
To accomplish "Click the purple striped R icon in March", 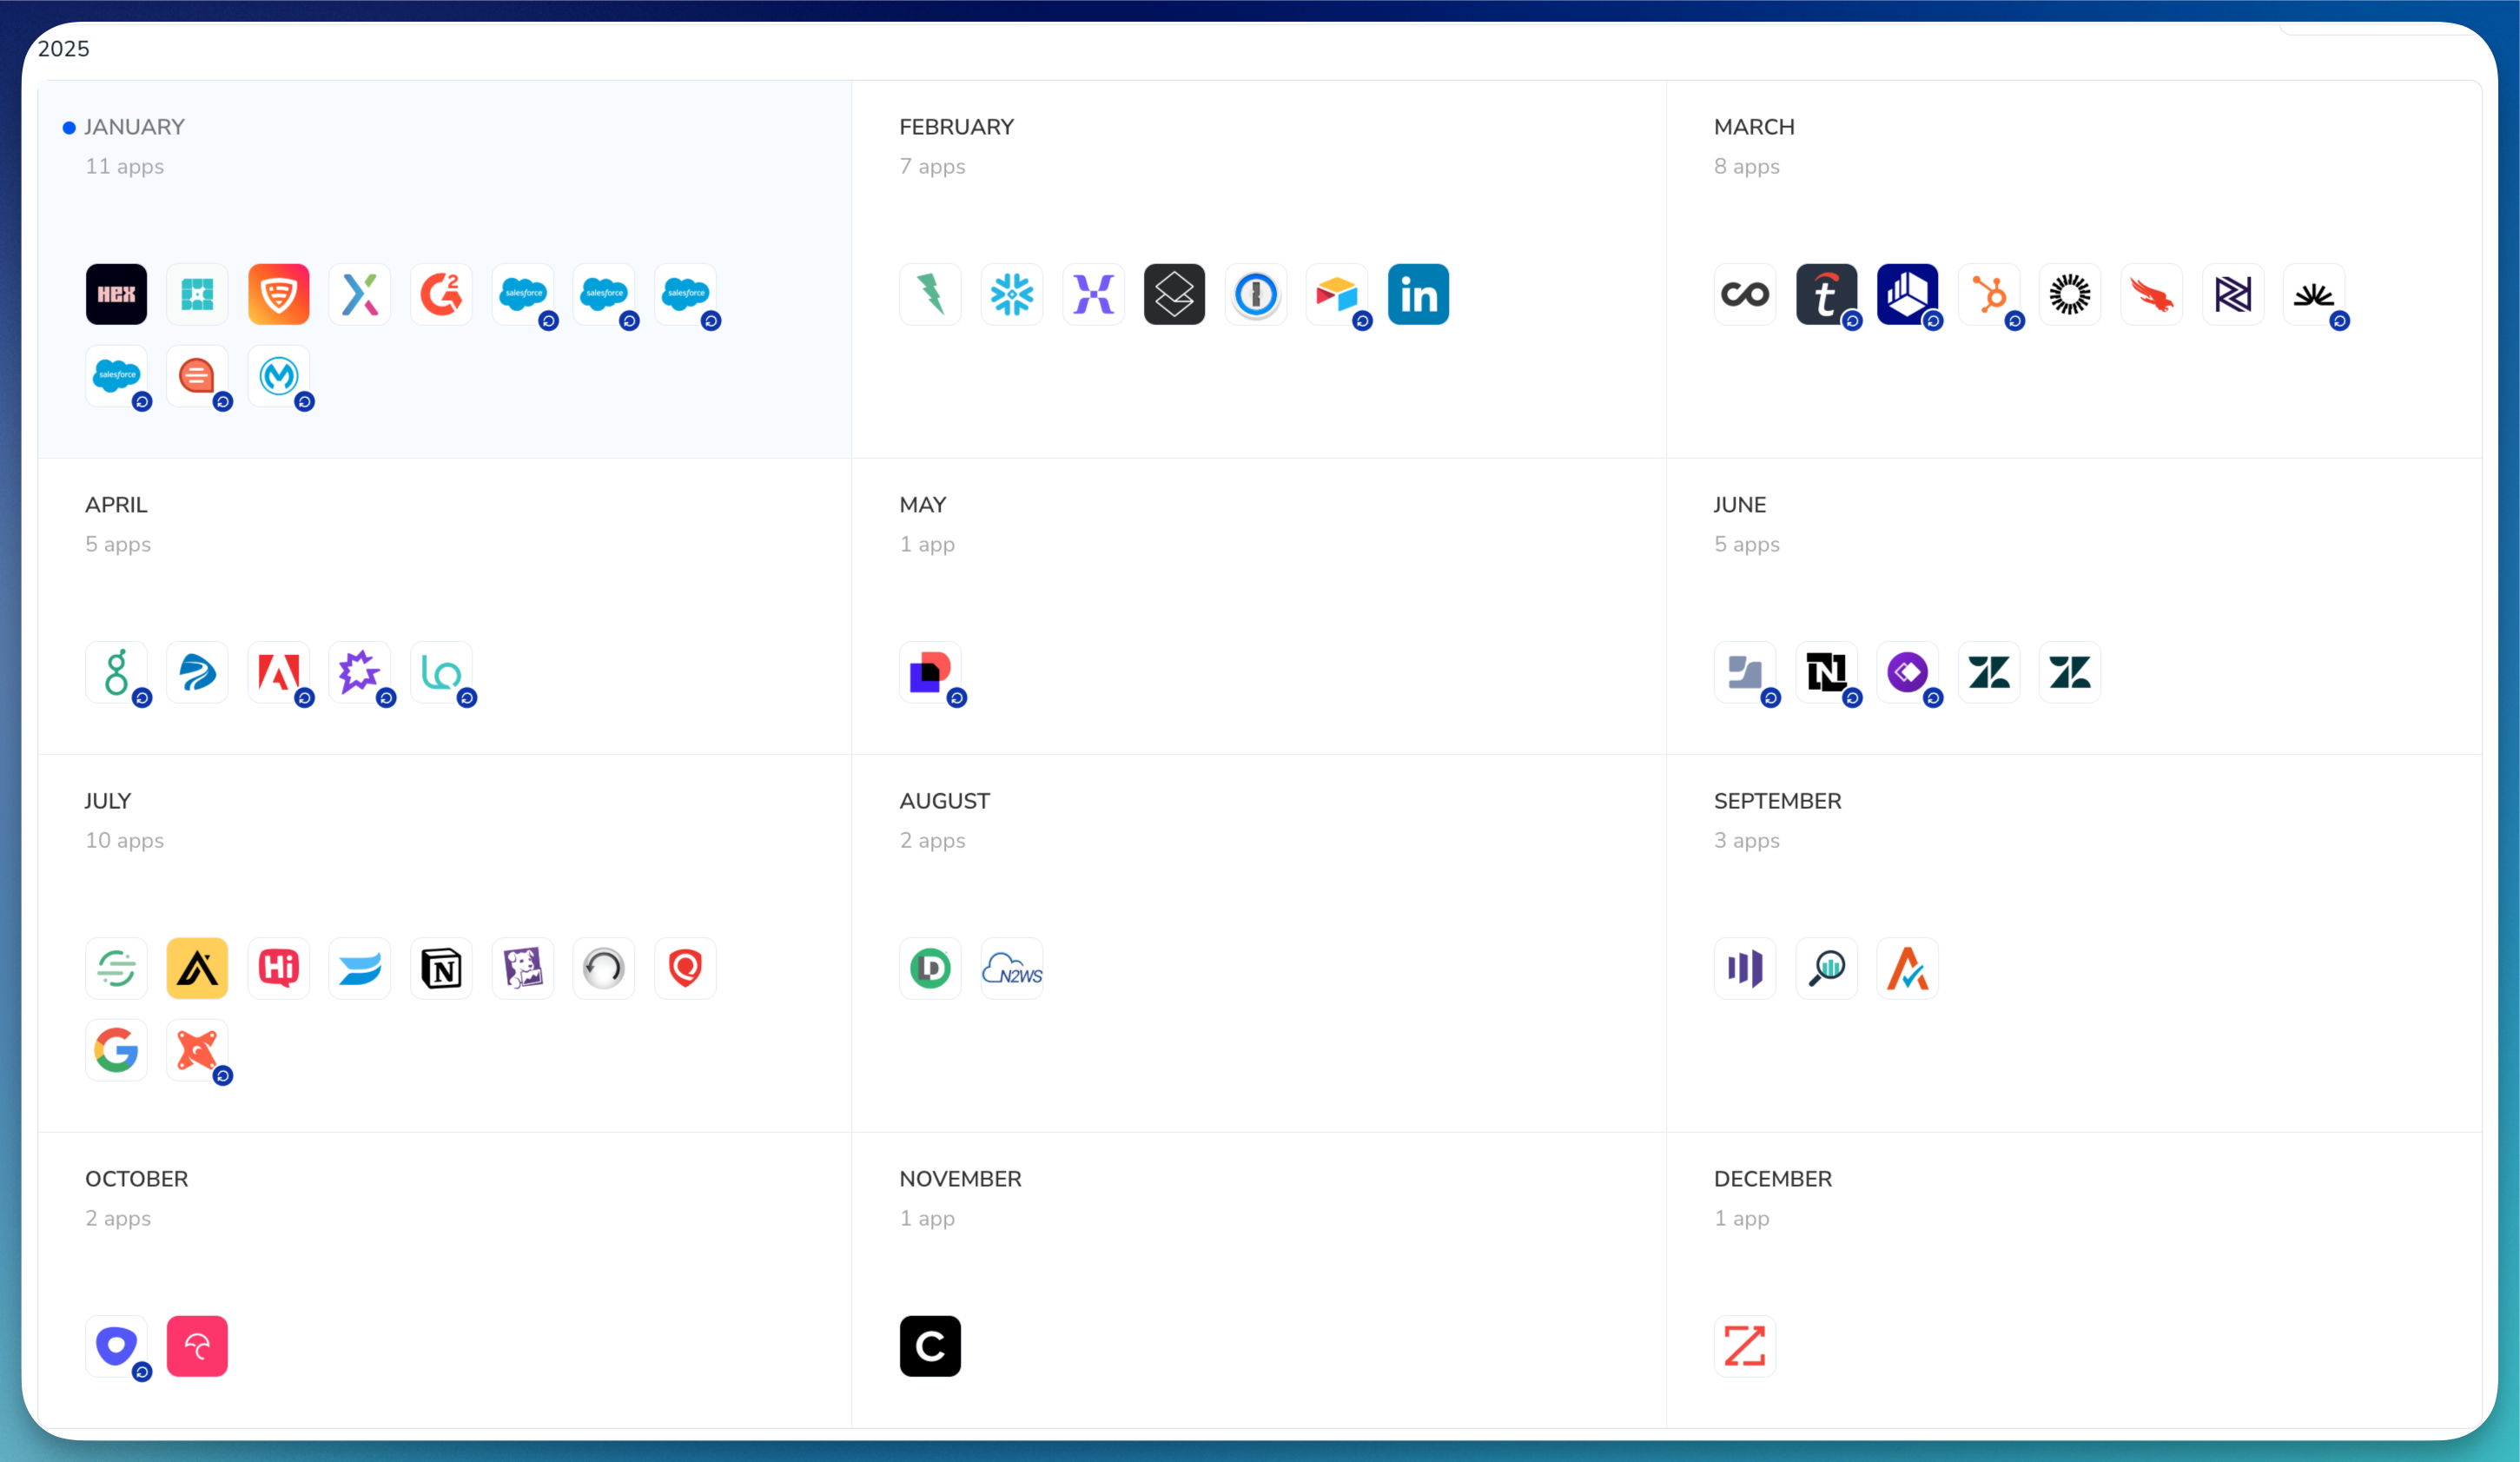I will coord(2233,294).
